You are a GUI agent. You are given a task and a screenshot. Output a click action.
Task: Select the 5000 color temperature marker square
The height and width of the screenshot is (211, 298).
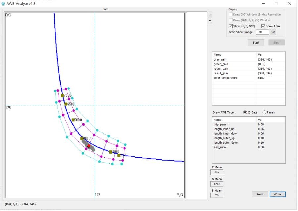coord(73,120)
